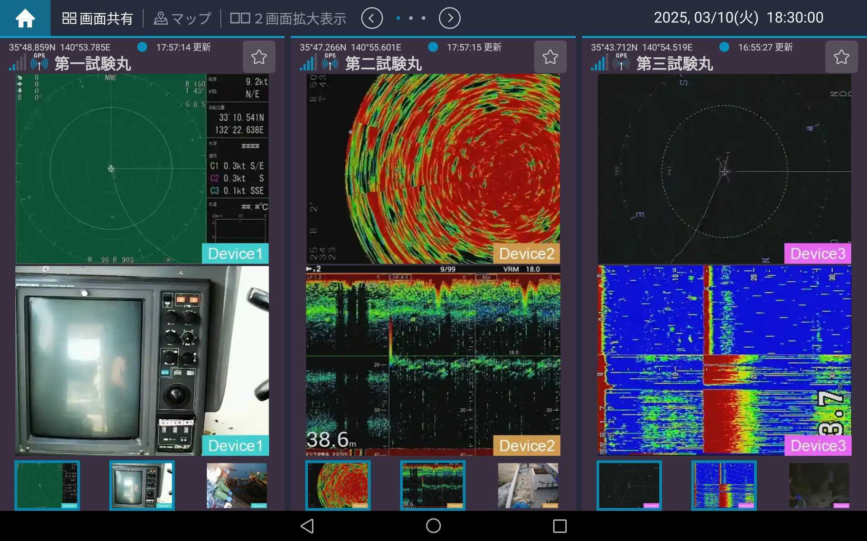
Task: Select 第三試験丸 blue echogram thumbnail
Action: click(724, 485)
